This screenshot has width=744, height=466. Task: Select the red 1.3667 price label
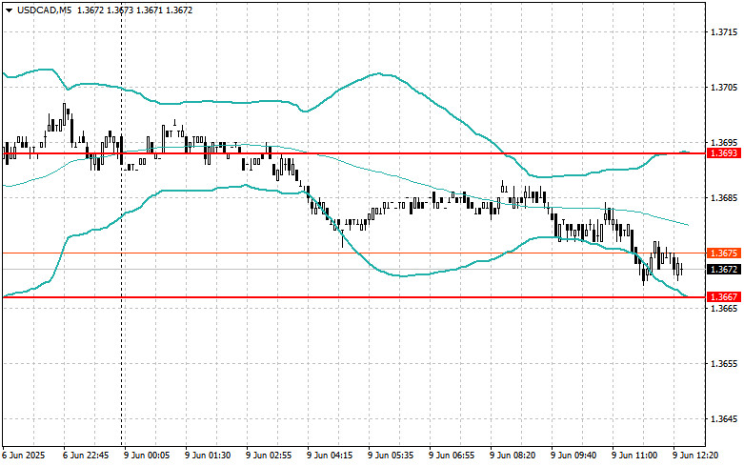[x=724, y=297]
